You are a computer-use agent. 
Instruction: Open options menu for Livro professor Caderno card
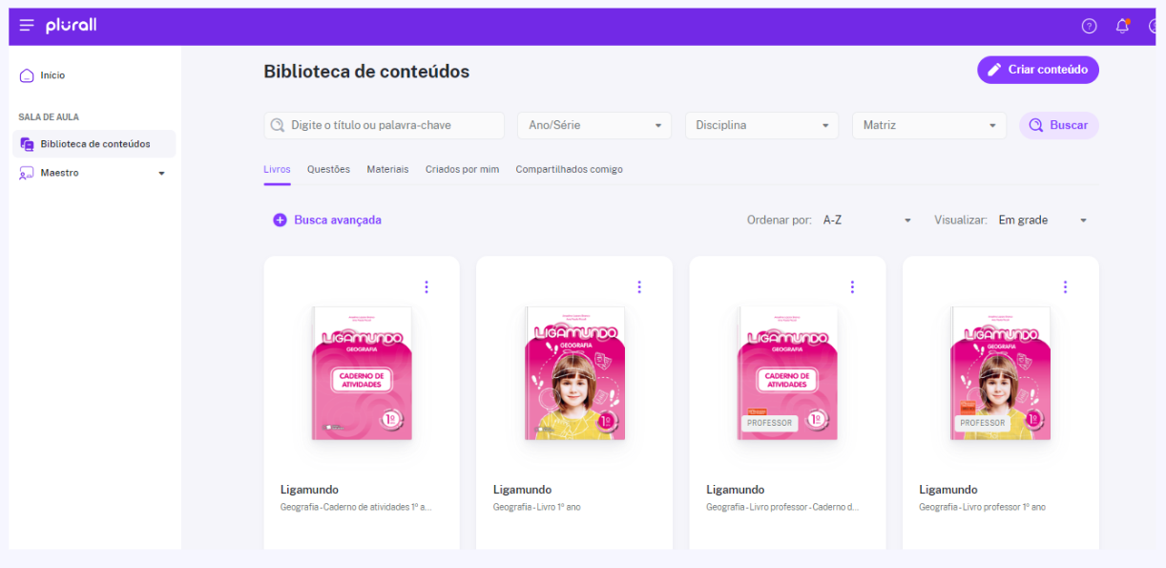(852, 286)
